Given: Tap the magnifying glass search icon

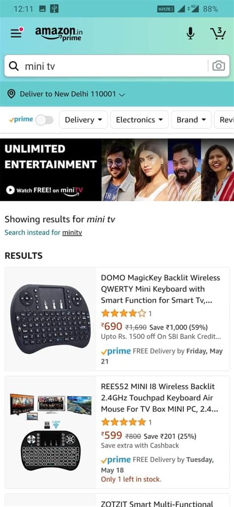Looking at the screenshot, I should tap(13, 66).
